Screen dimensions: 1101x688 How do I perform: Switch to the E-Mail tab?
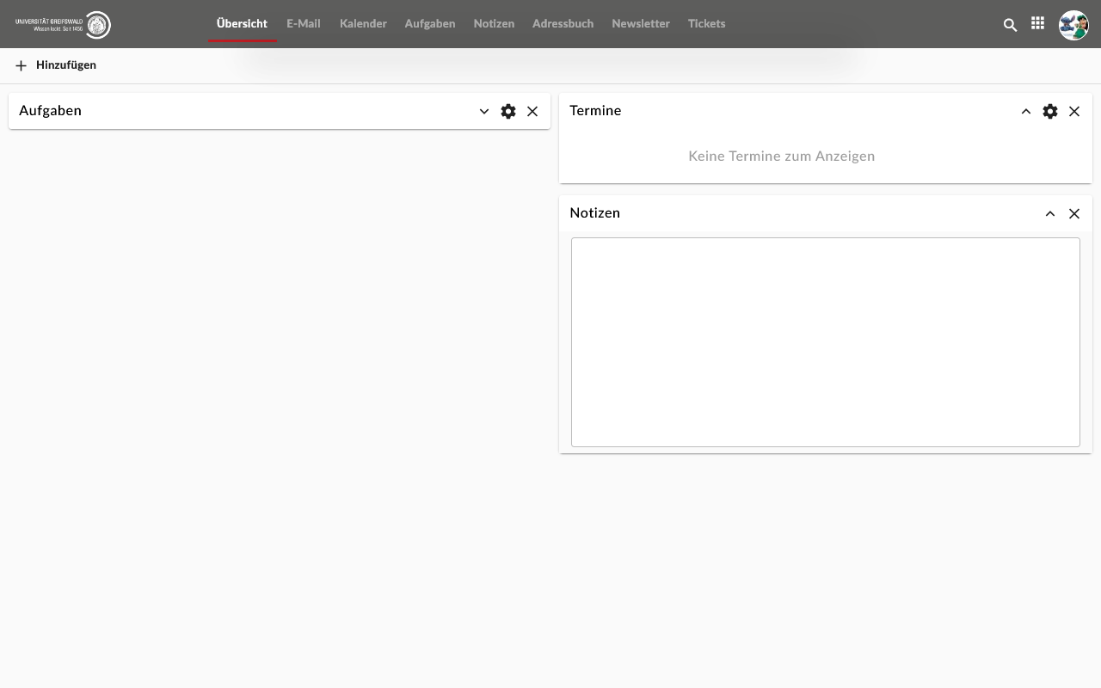304,24
